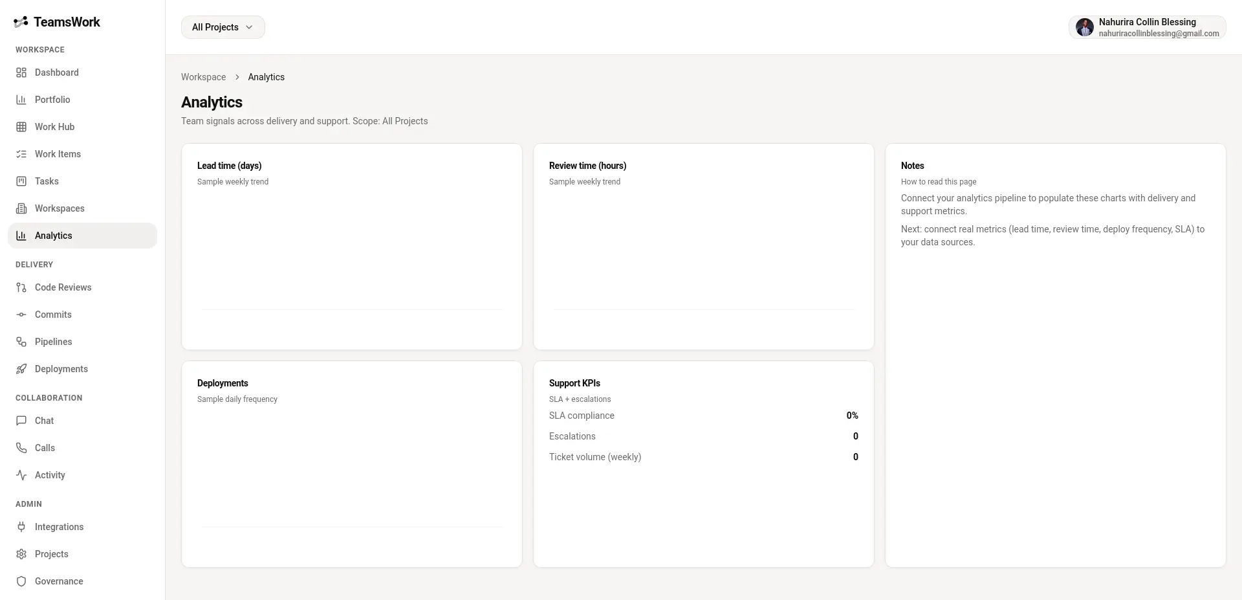
Task: Navigate to Work Items
Action: tap(82, 154)
